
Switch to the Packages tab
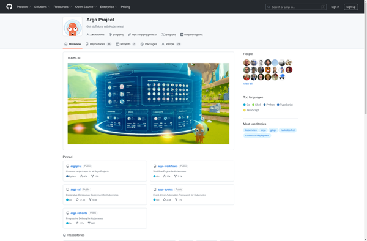point(149,44)
